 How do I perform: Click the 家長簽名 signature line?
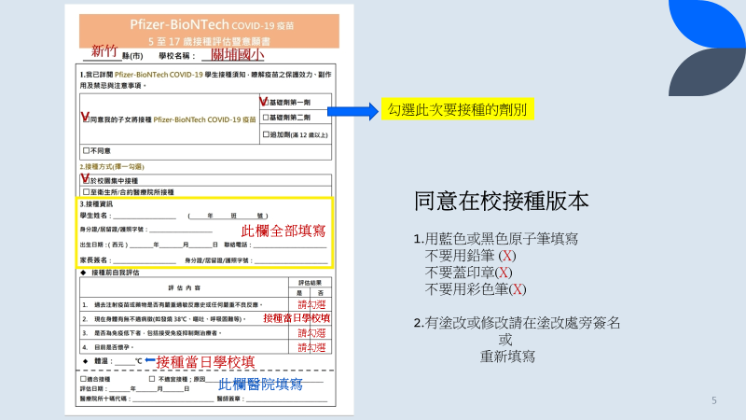[x=145, y=261]
